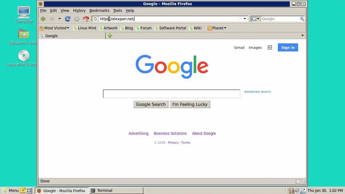The height and width of the screenshot is (194, 345).
Task: Open the volume speaker tray icon
Action: (x=297, y=190)
